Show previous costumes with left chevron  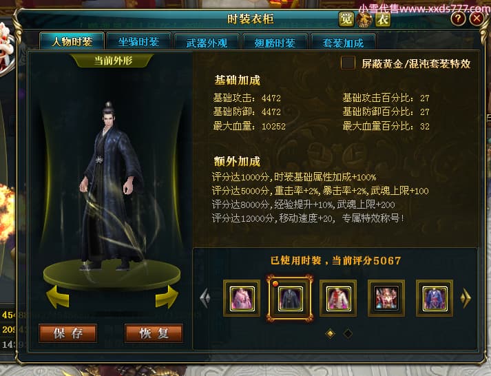[205, 297]
